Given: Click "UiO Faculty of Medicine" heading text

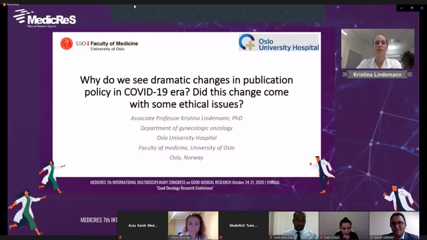Looking at the screenshot, I should pyautogui.click(x=107, y=43).
